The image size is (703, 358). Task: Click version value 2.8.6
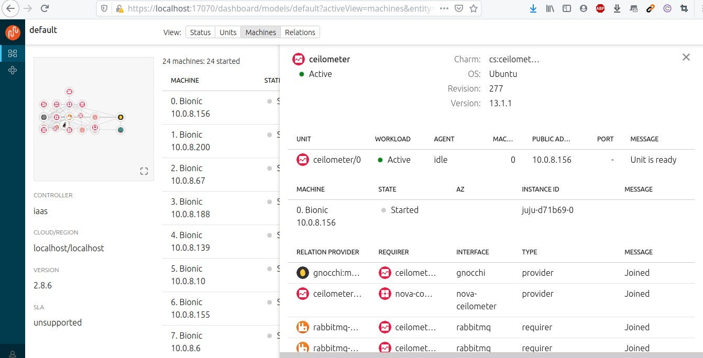pyautogui.click(x=42, y=285)
